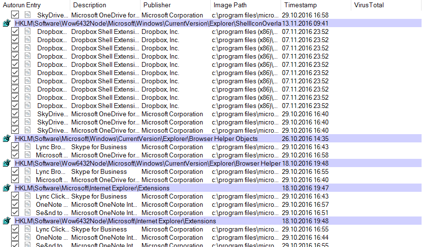Toggle checkbox of Microsoft entry at 16:58
The height and width of the screenshot is (247, 424).
15,155
